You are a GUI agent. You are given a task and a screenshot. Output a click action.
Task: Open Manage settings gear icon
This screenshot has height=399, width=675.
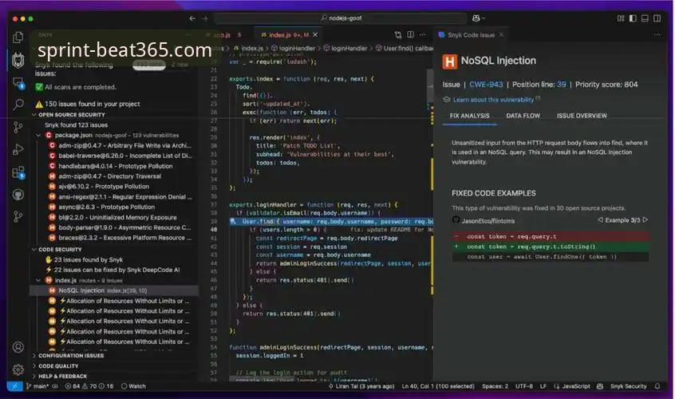click(x=18, y=369)
